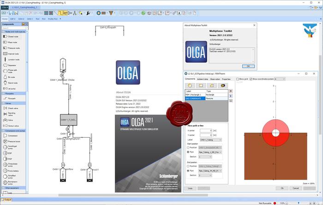Open the File menu
Viewport: 323px width, 205px height.
pos(5,8)
